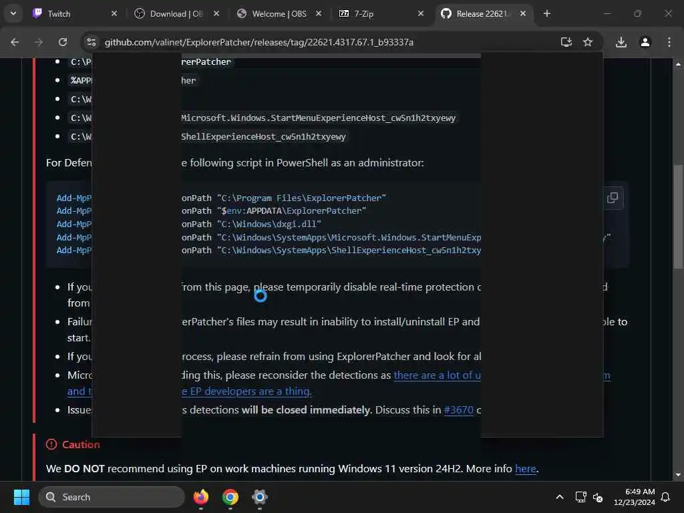
Task: Click the text 'C:\Windows\dxgi.dll' in the script
Action: coord(269,224)
